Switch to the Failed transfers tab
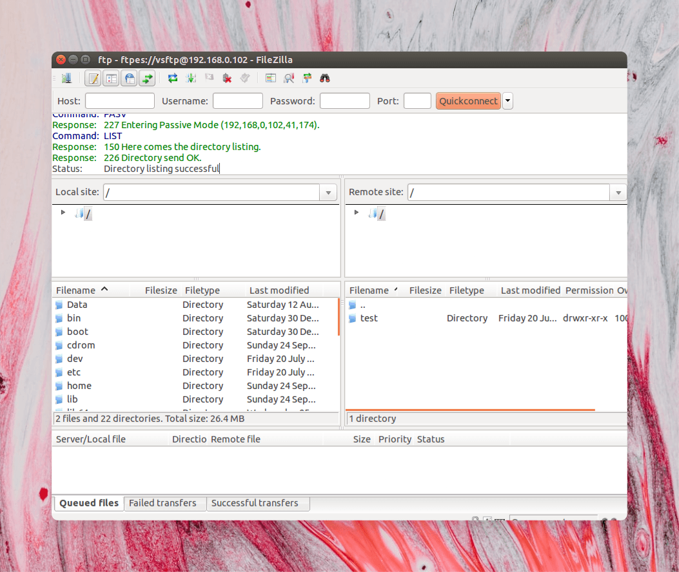This screenshot has width=679, height=572. pos(162,503)
